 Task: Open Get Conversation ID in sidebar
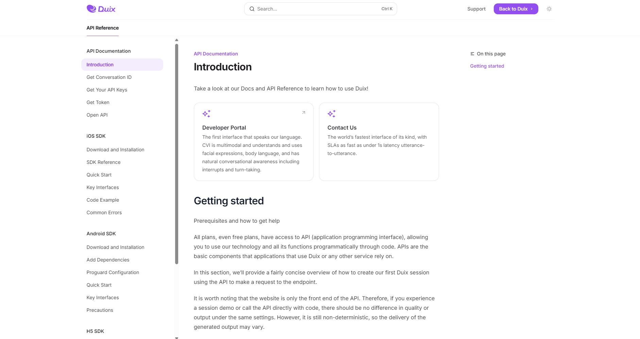point(109,77)
